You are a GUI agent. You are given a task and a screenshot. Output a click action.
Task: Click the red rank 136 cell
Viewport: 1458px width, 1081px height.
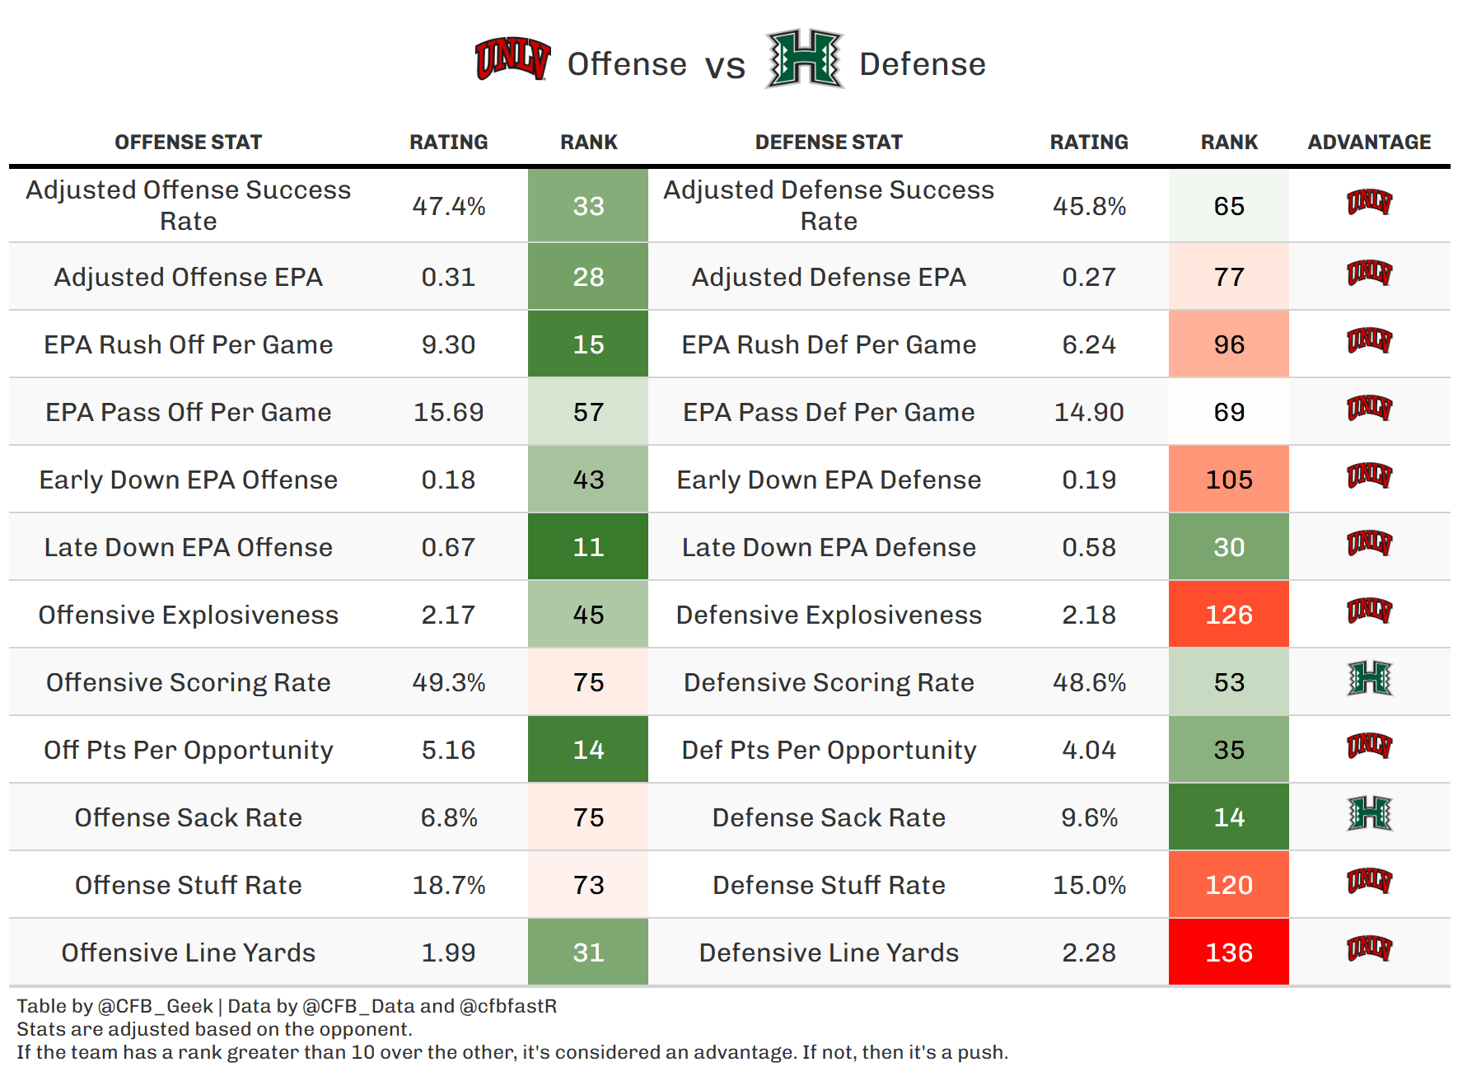[1228, 952]
